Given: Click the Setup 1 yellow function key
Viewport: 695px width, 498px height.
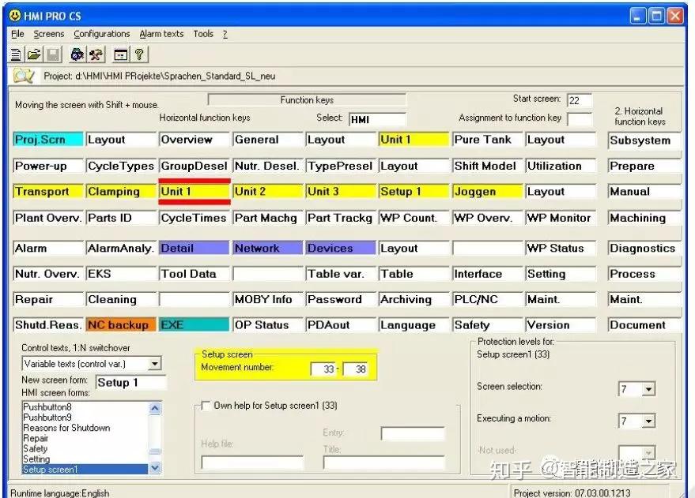Looking at the screenshot, I should pos(413,192).
